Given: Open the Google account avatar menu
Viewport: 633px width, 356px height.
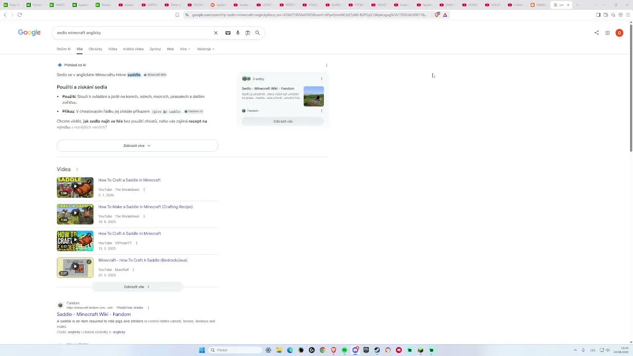Looking at the screenshot, I should click(619, 33).
